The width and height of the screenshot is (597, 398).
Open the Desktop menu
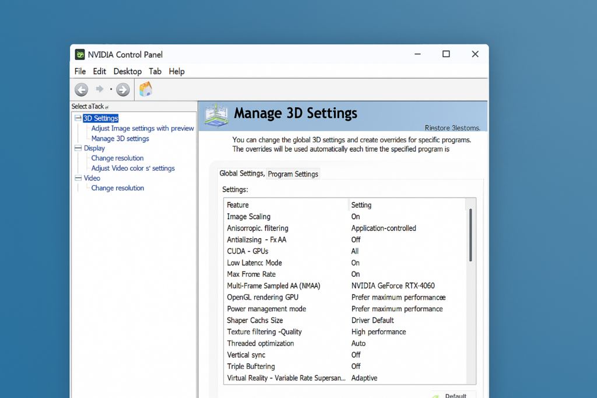pyautogui.click(x=128, y=72)
